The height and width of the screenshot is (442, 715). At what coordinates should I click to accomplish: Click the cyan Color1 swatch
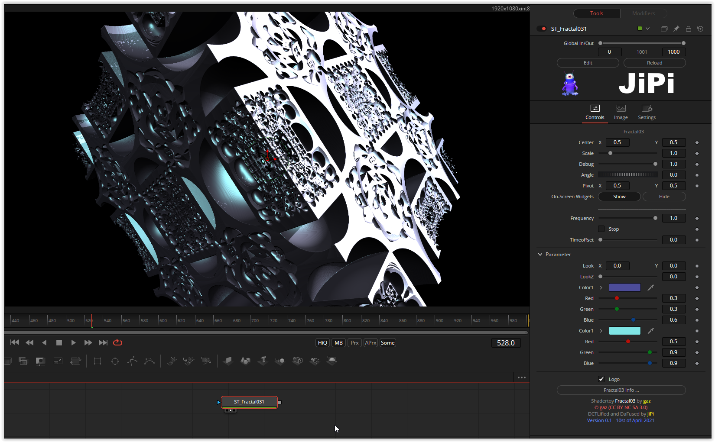[625, 331]
